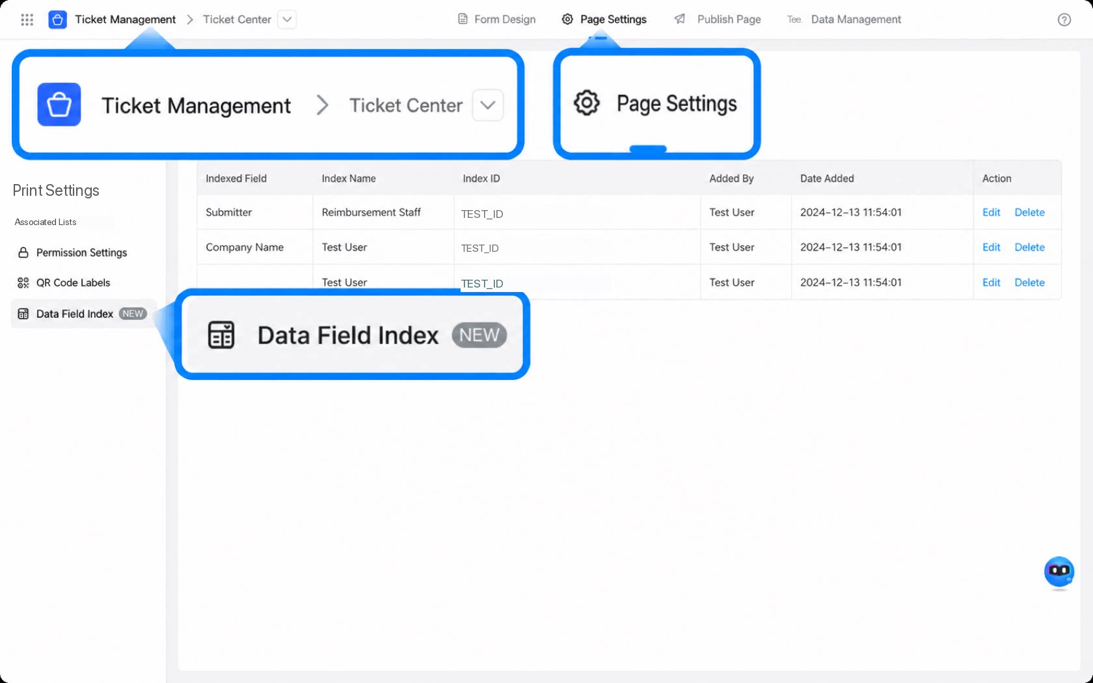Click the Data Field Index table icon
The height and width of the screenshot is (683, 1093).
(x=23, y=314)
